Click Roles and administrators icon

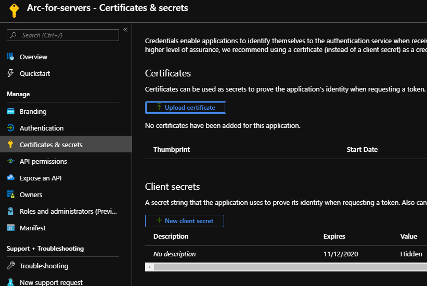[x=10, y=211]
